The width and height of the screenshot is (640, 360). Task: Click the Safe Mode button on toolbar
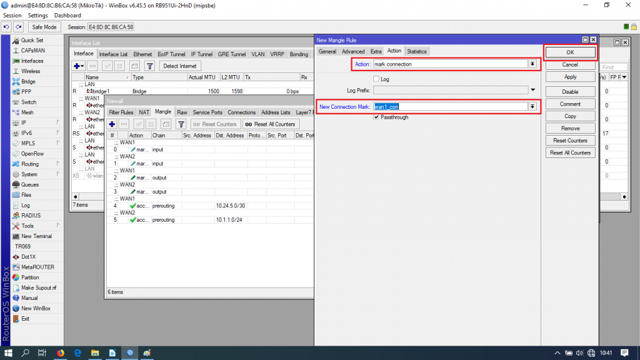pyautogui.click(x=44, y=27)
